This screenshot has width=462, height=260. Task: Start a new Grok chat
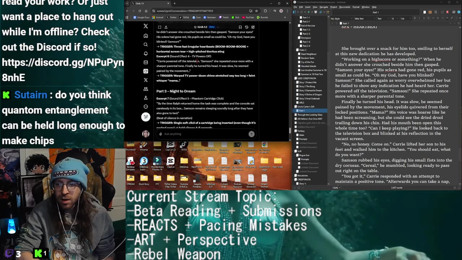click(253, 27)
